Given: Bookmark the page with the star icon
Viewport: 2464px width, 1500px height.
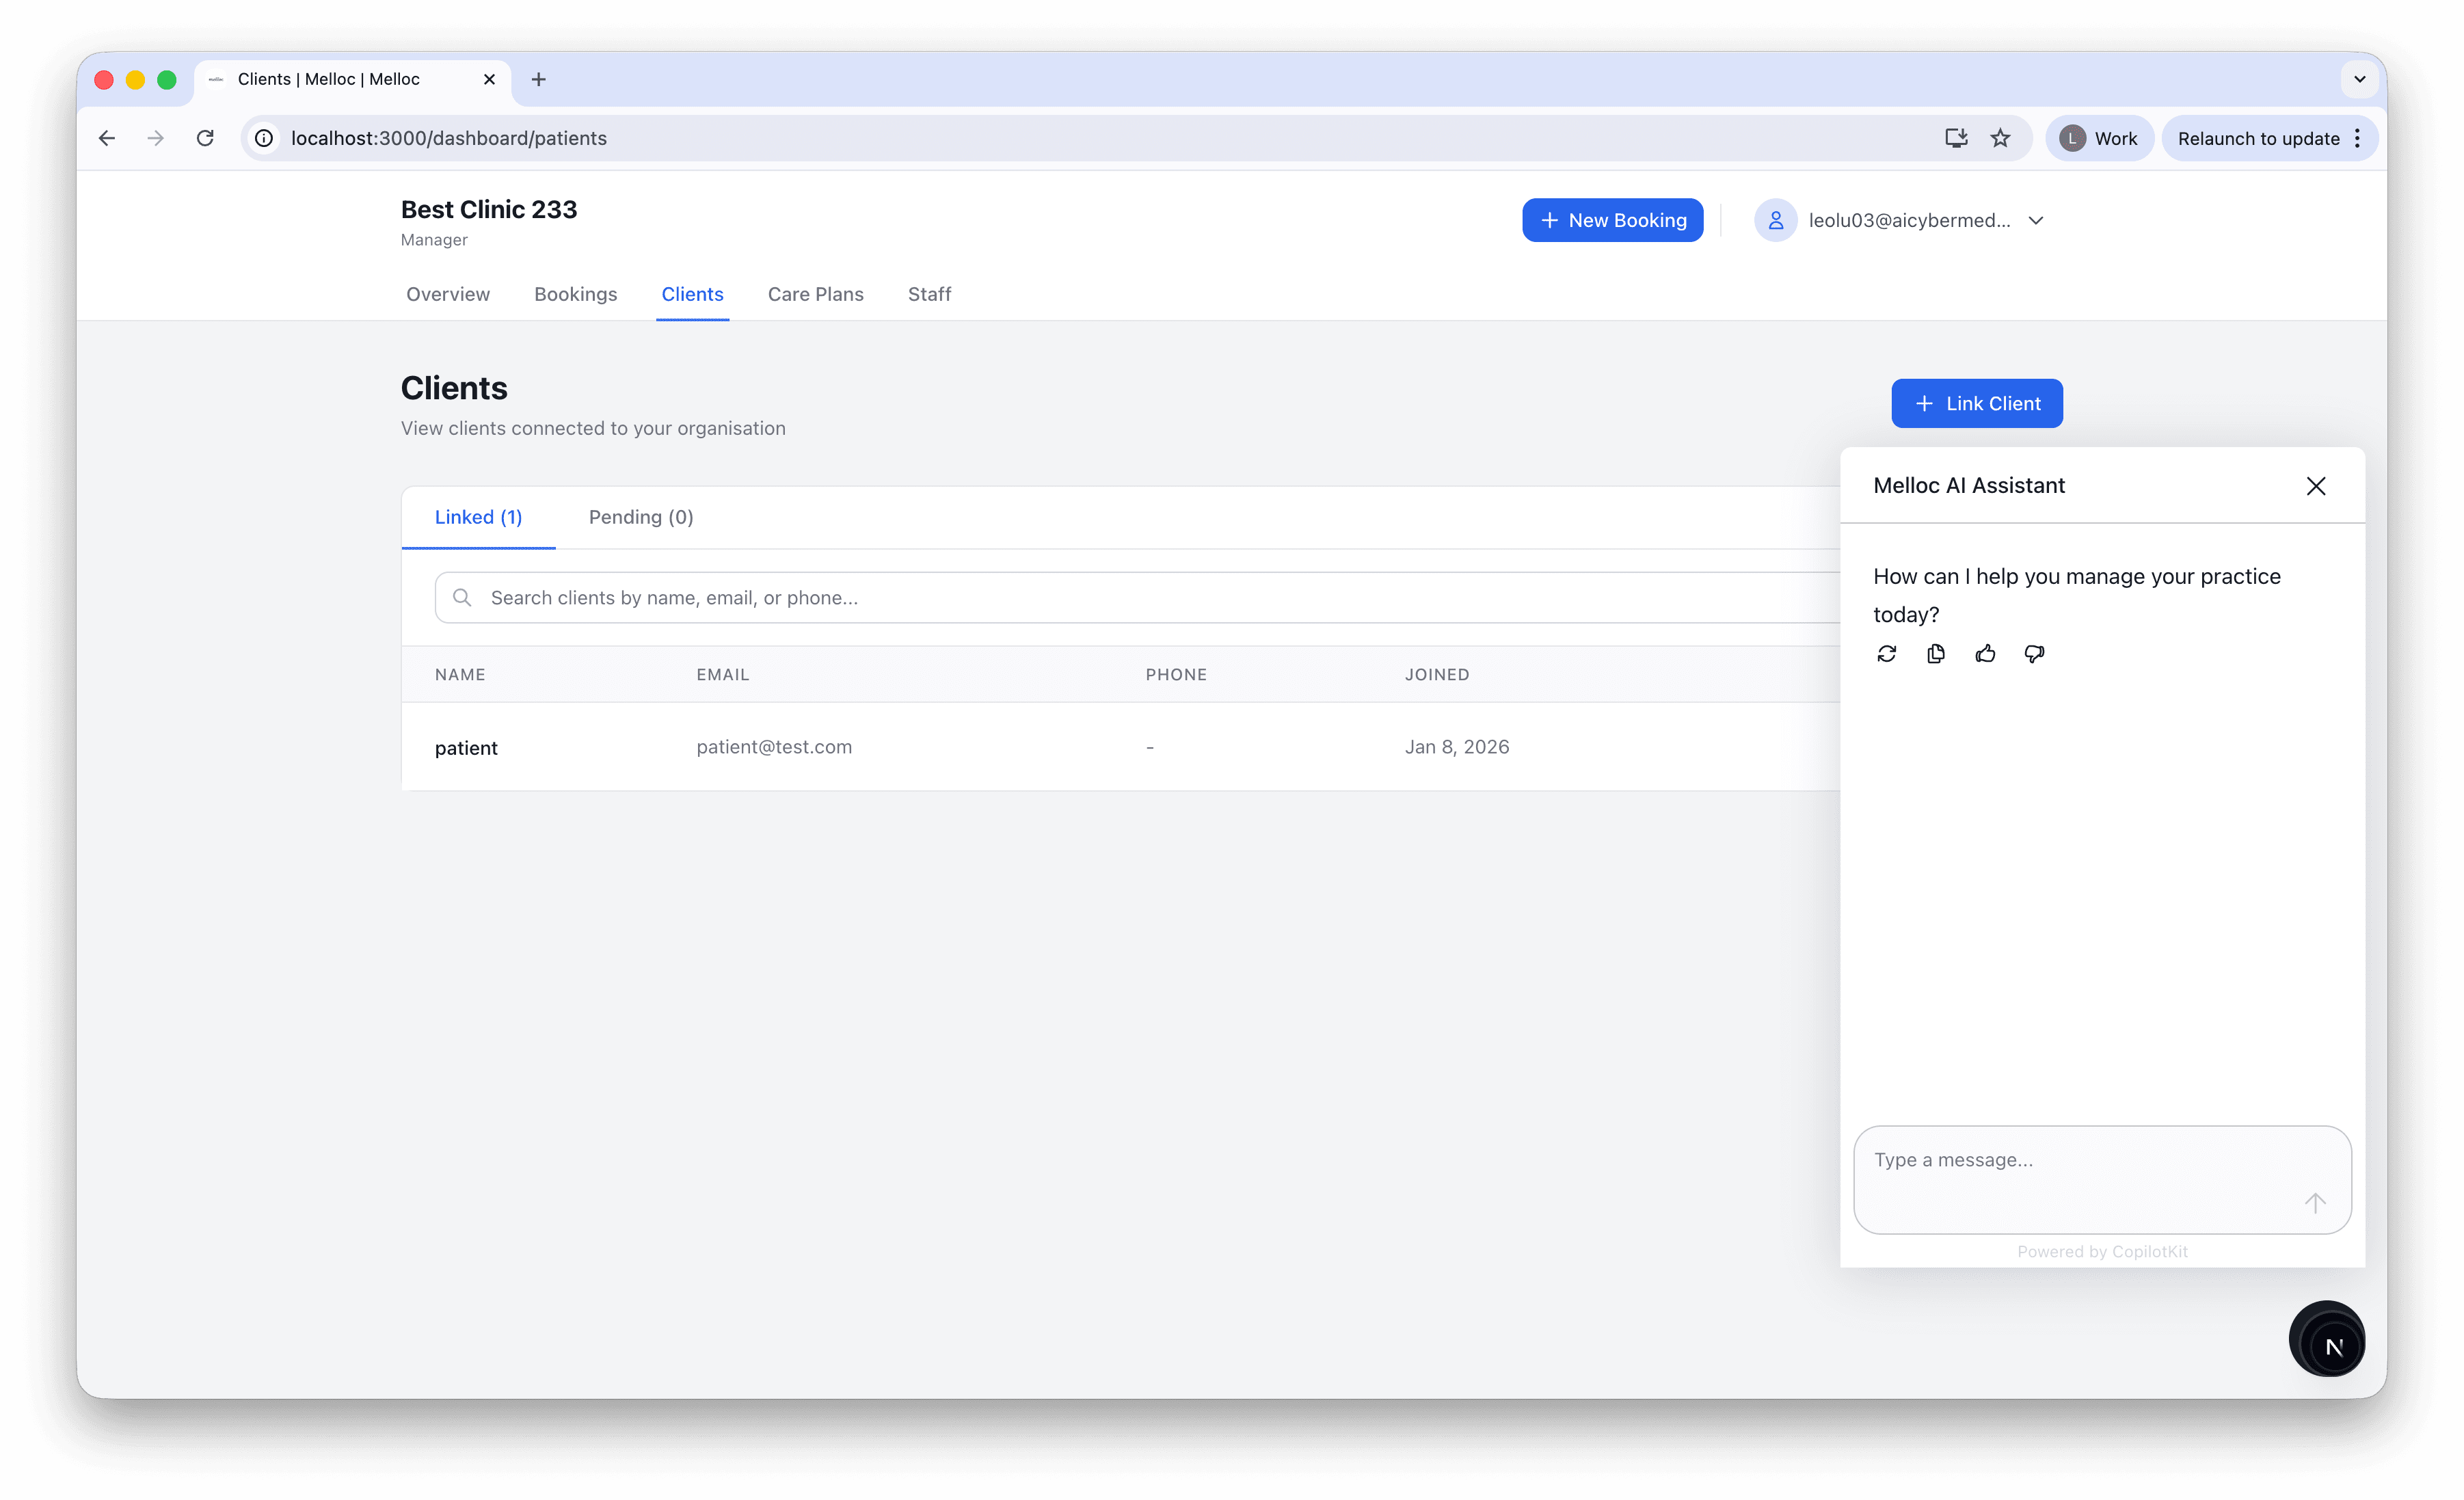Looking at the screenshot, I should click(x=2001, y=138).
